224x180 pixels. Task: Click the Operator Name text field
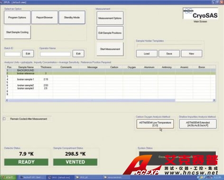click(x=55, y=54)
